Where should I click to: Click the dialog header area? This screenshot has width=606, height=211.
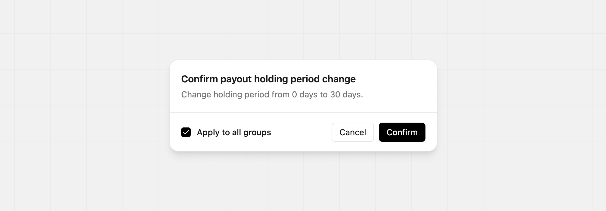303,87
